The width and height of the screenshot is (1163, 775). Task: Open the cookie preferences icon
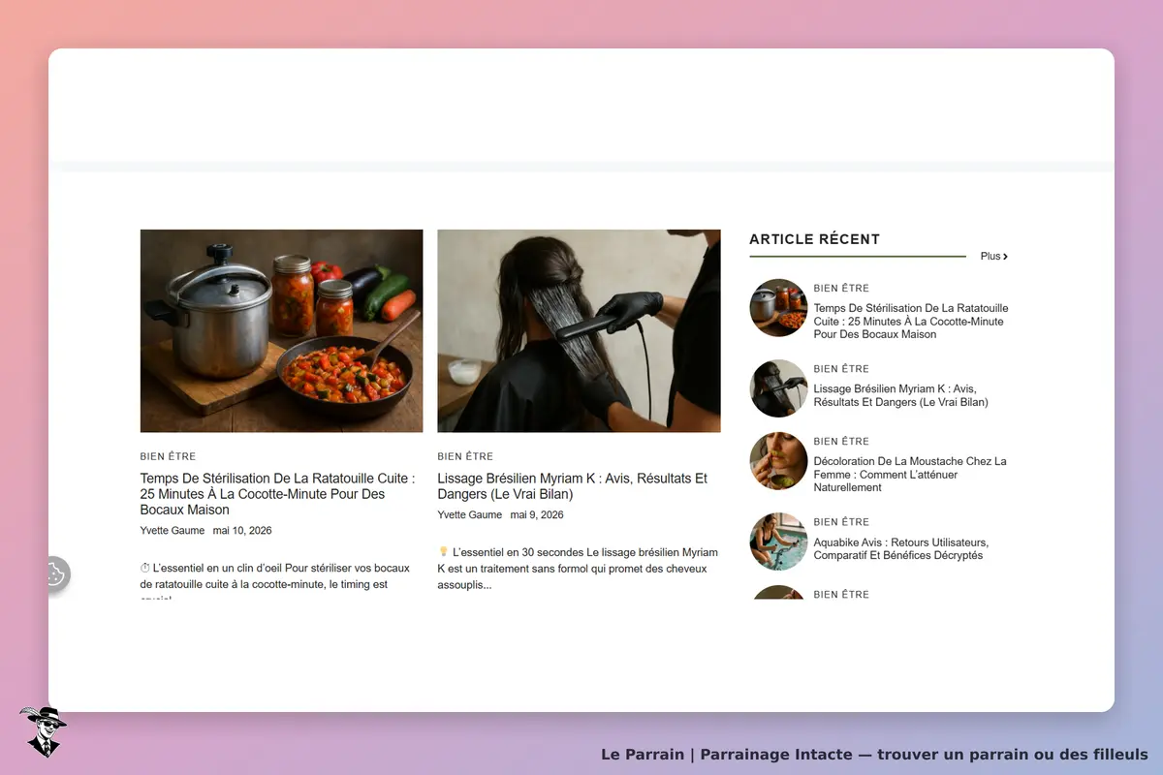coord(55,574)
